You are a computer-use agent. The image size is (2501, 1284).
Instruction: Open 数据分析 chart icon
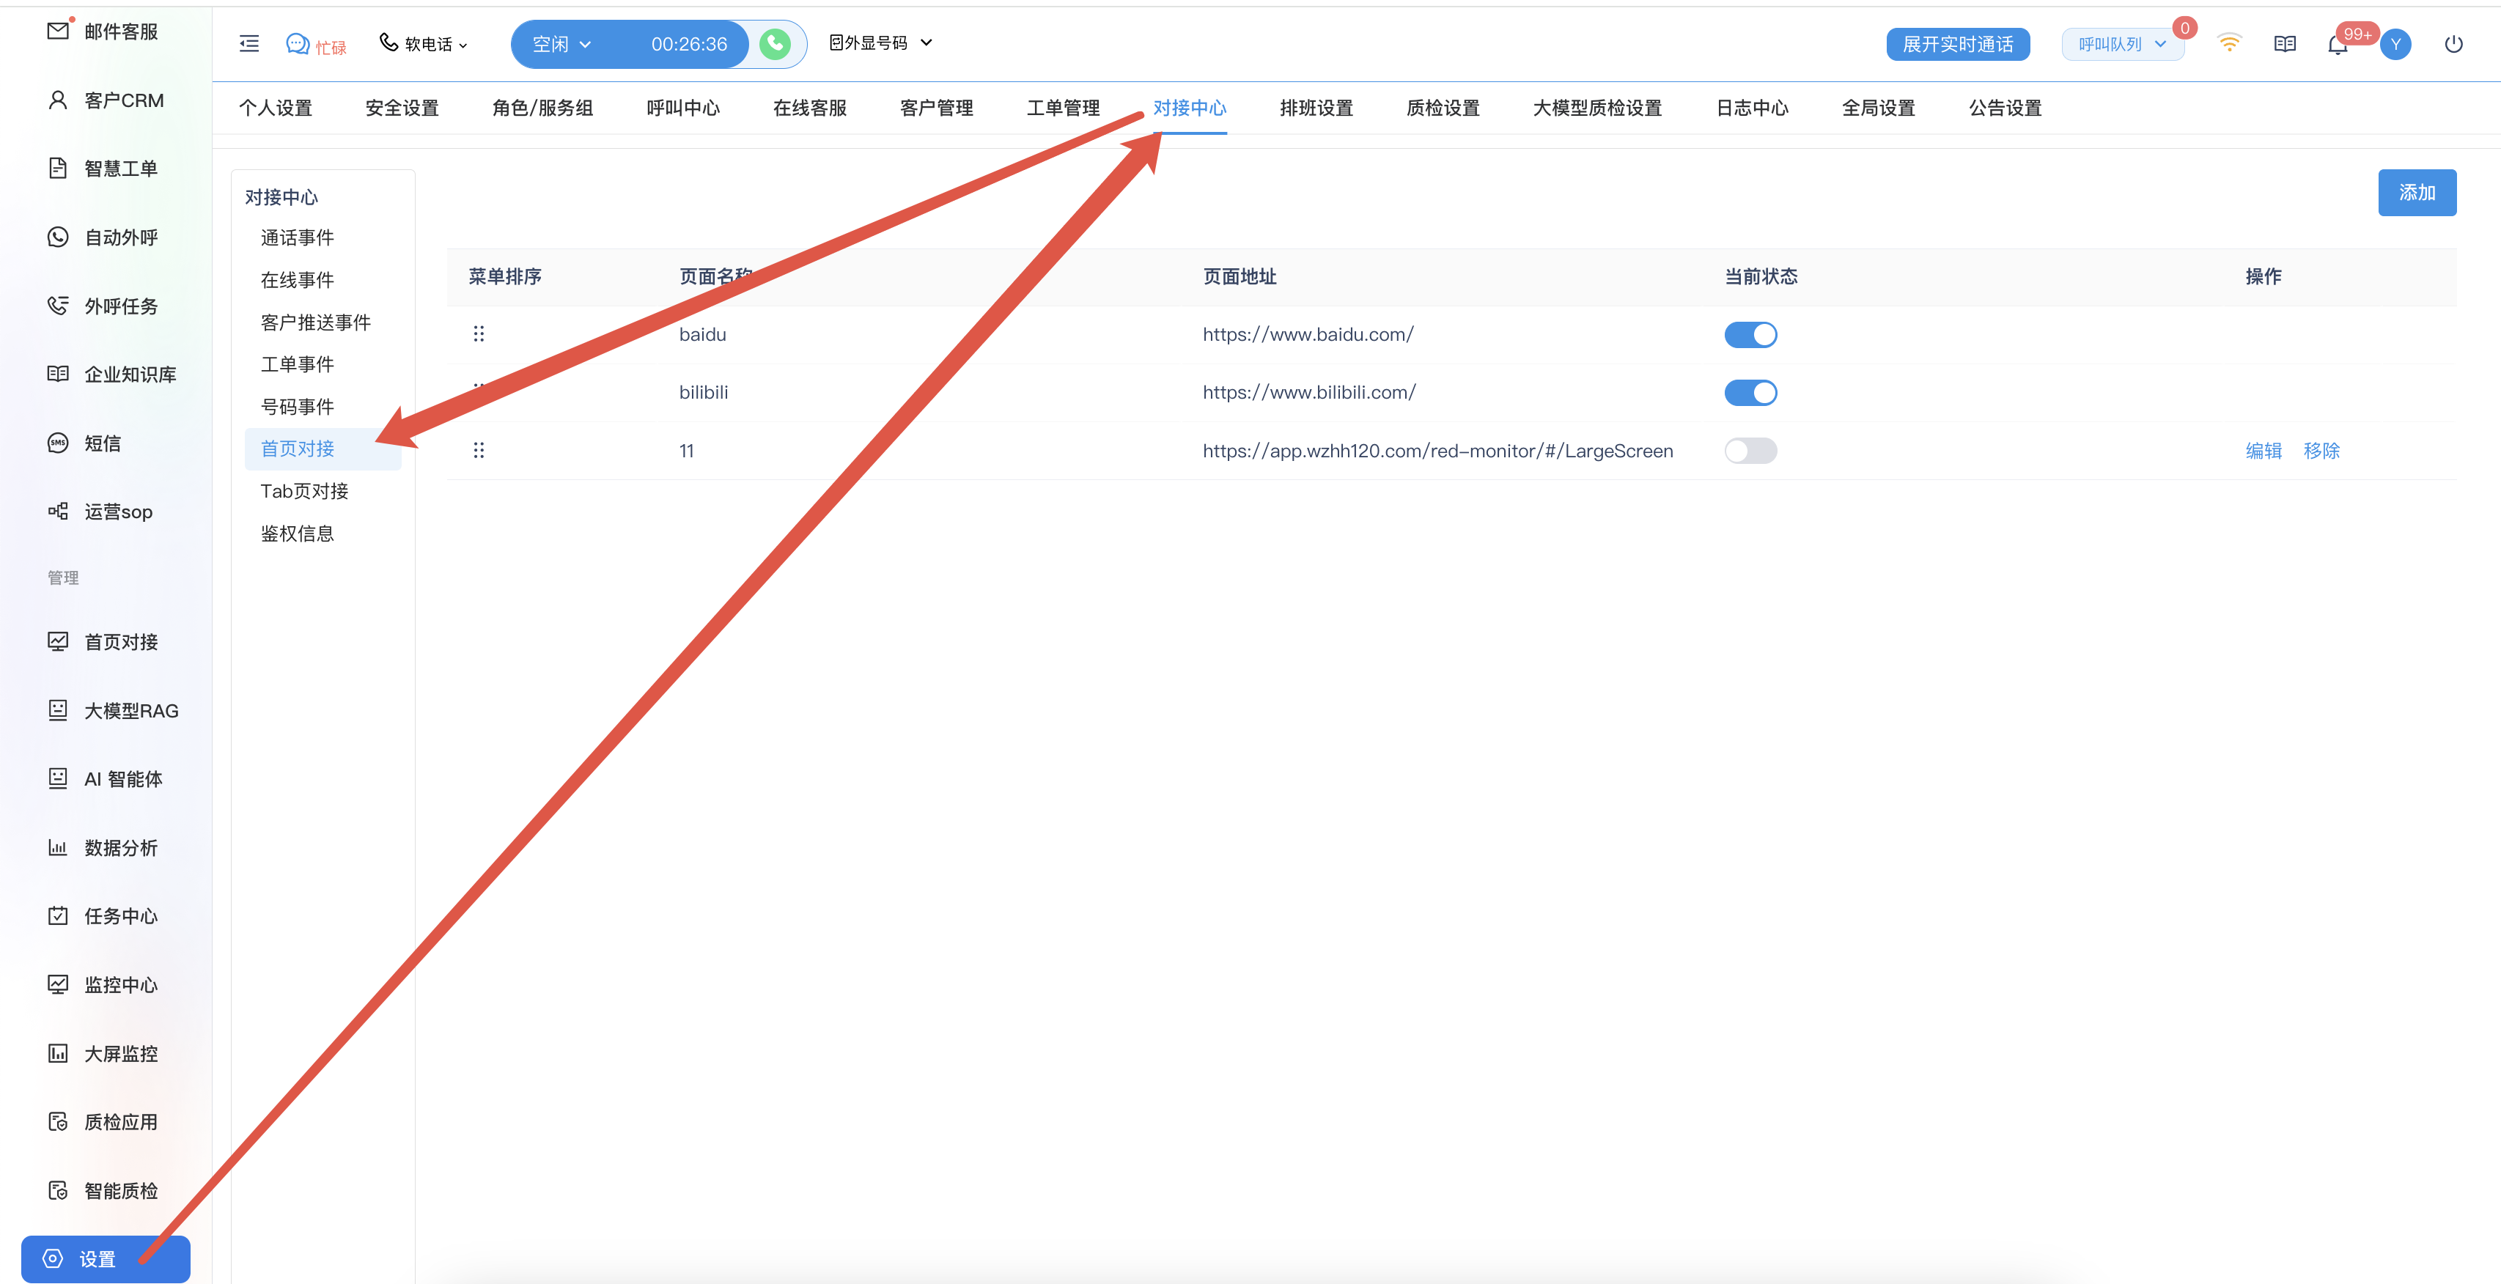point(58,847)
